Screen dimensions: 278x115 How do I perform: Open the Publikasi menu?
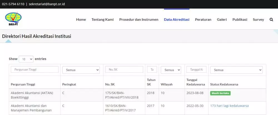click(x=240, y=20)
